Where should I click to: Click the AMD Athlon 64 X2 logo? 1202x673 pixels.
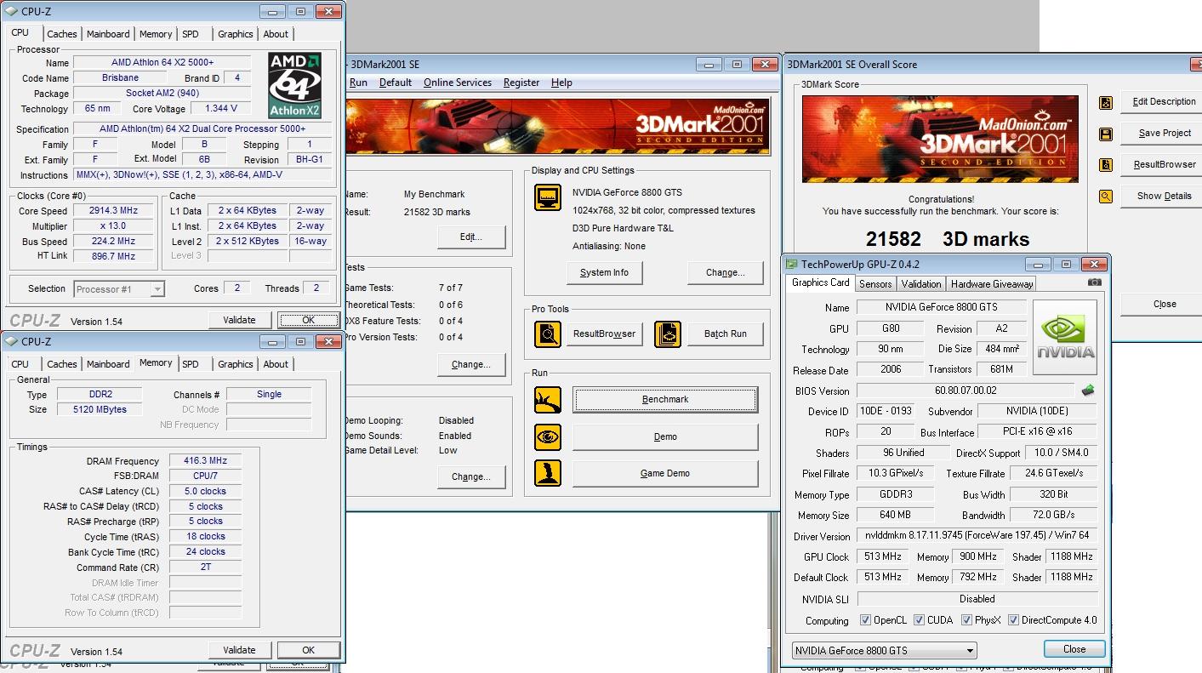tap(294, 86)
